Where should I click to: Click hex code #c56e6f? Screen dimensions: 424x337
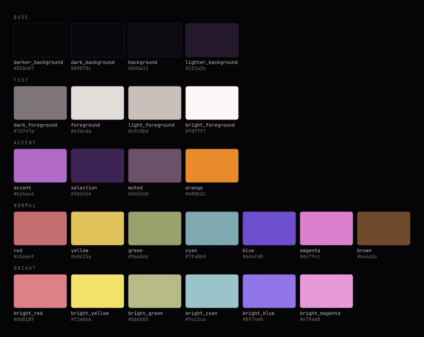[x=24, y=257]
